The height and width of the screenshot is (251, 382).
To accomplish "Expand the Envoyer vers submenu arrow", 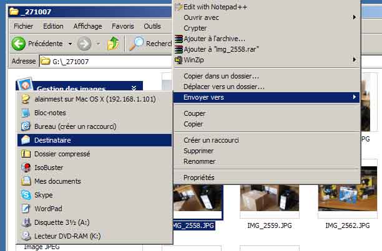I will tap(355, 97).
